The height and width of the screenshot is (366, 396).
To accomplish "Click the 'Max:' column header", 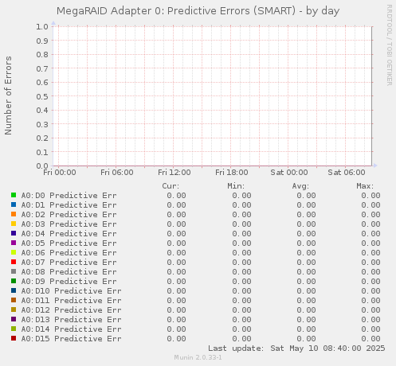I will (365, 186).
